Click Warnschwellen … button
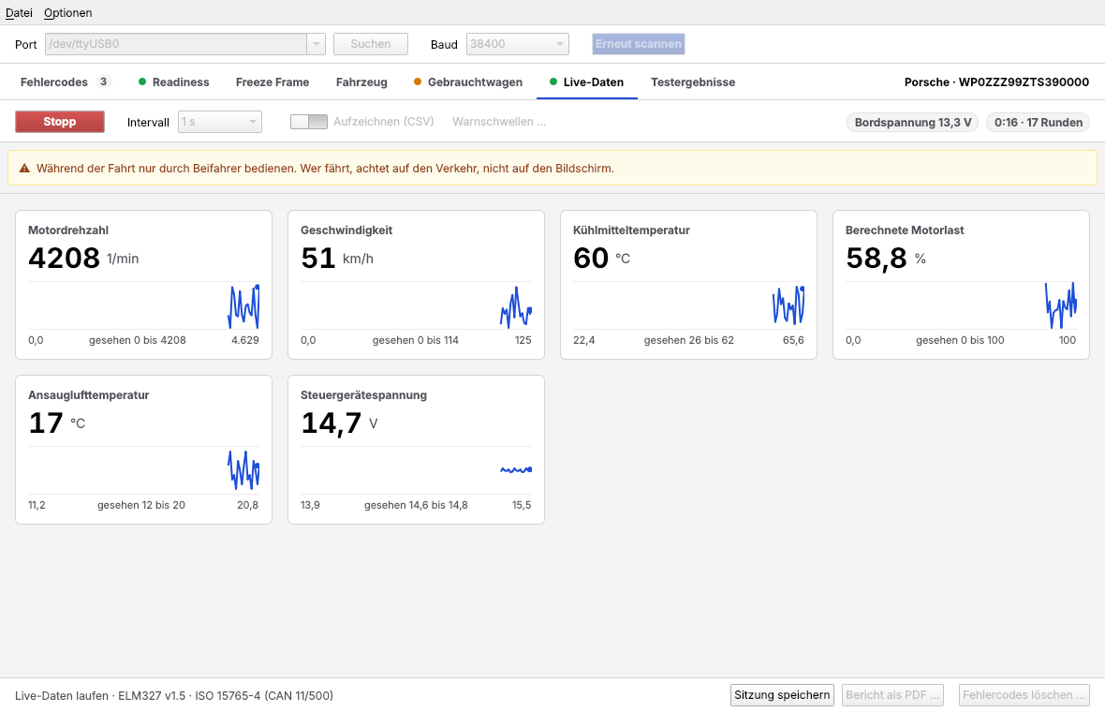The width and height of the screenshot is (1105, 712). (x=499, y=122)
